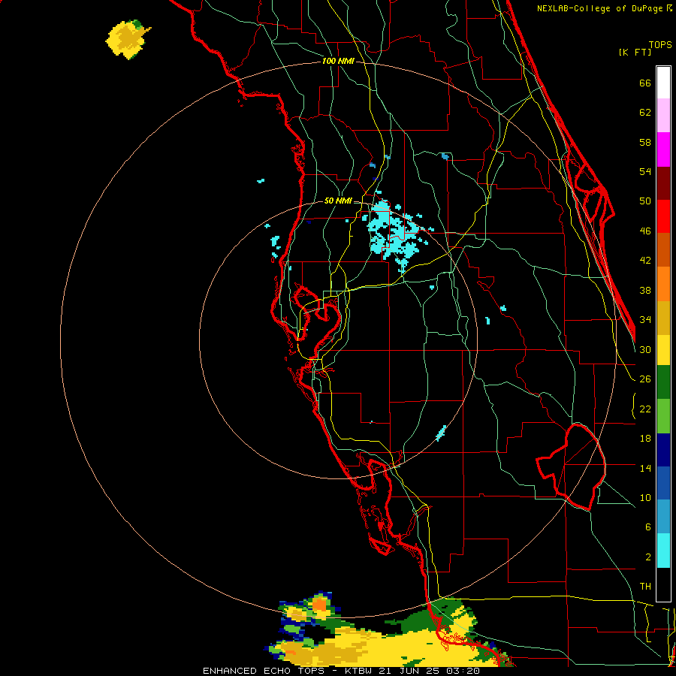Click the 66 value on the scale

click(645, 83)
